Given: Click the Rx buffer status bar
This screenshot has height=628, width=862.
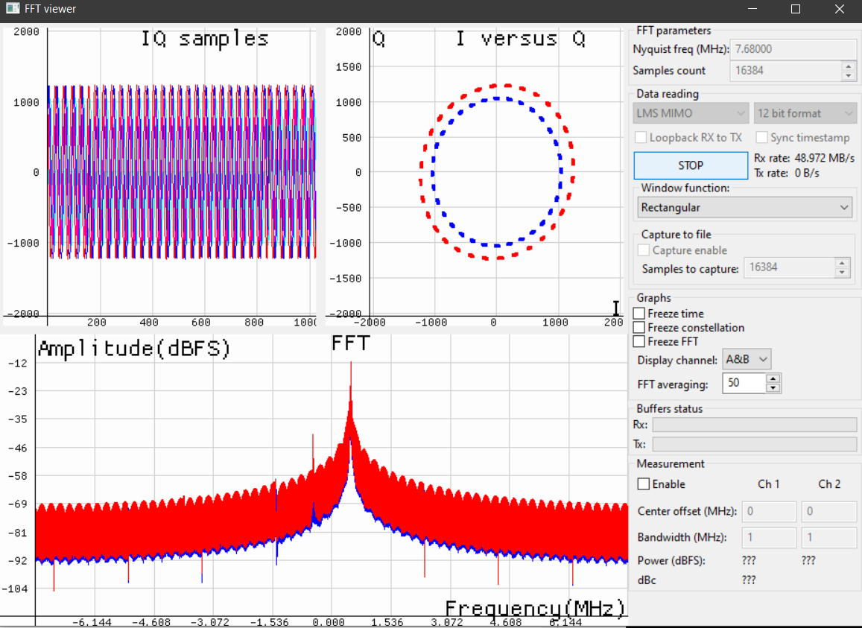Looking at the screenshot, I should [754, 425].
